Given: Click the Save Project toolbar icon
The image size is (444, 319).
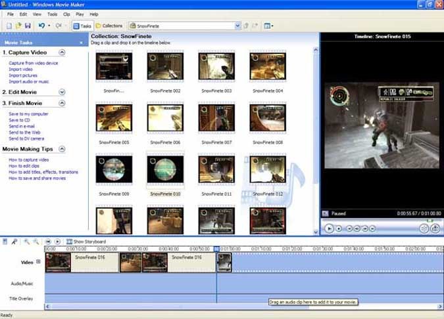Looking at the screenshot, I should 26,26.
